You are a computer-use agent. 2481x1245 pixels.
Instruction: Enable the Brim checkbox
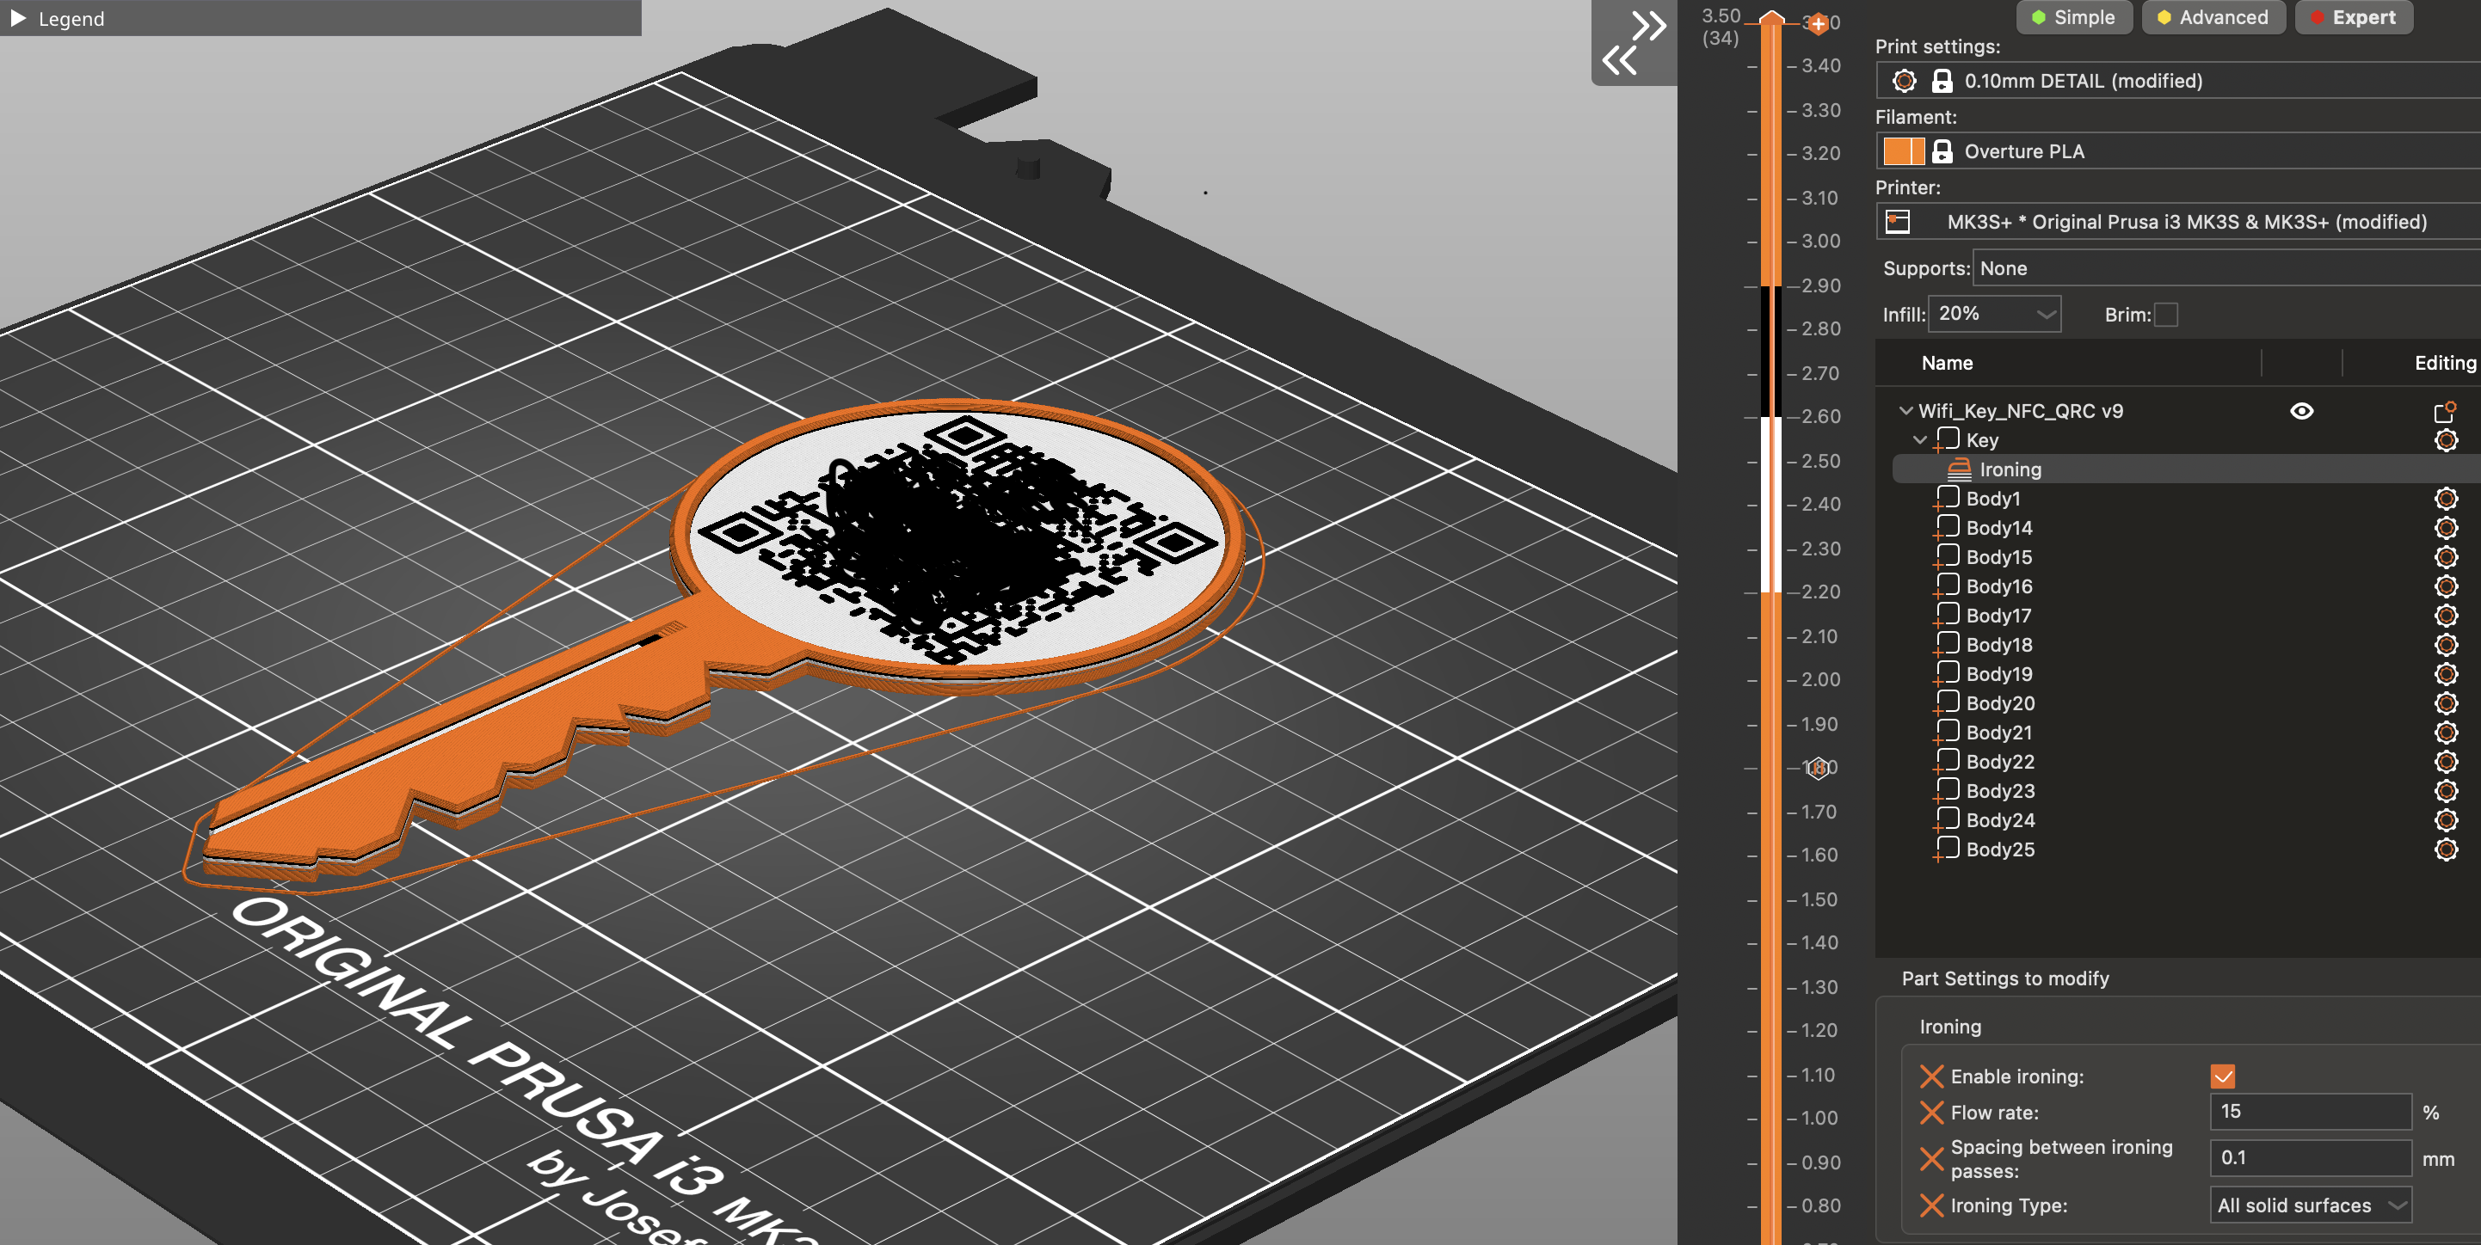point(2165,315)
